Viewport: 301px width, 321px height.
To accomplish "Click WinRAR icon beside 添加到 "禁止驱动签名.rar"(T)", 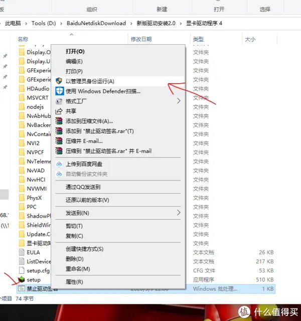I will click(x=59, y=131).
